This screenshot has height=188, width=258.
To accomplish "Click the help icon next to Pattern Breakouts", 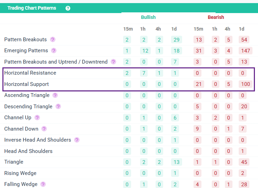I will point(53,40).
